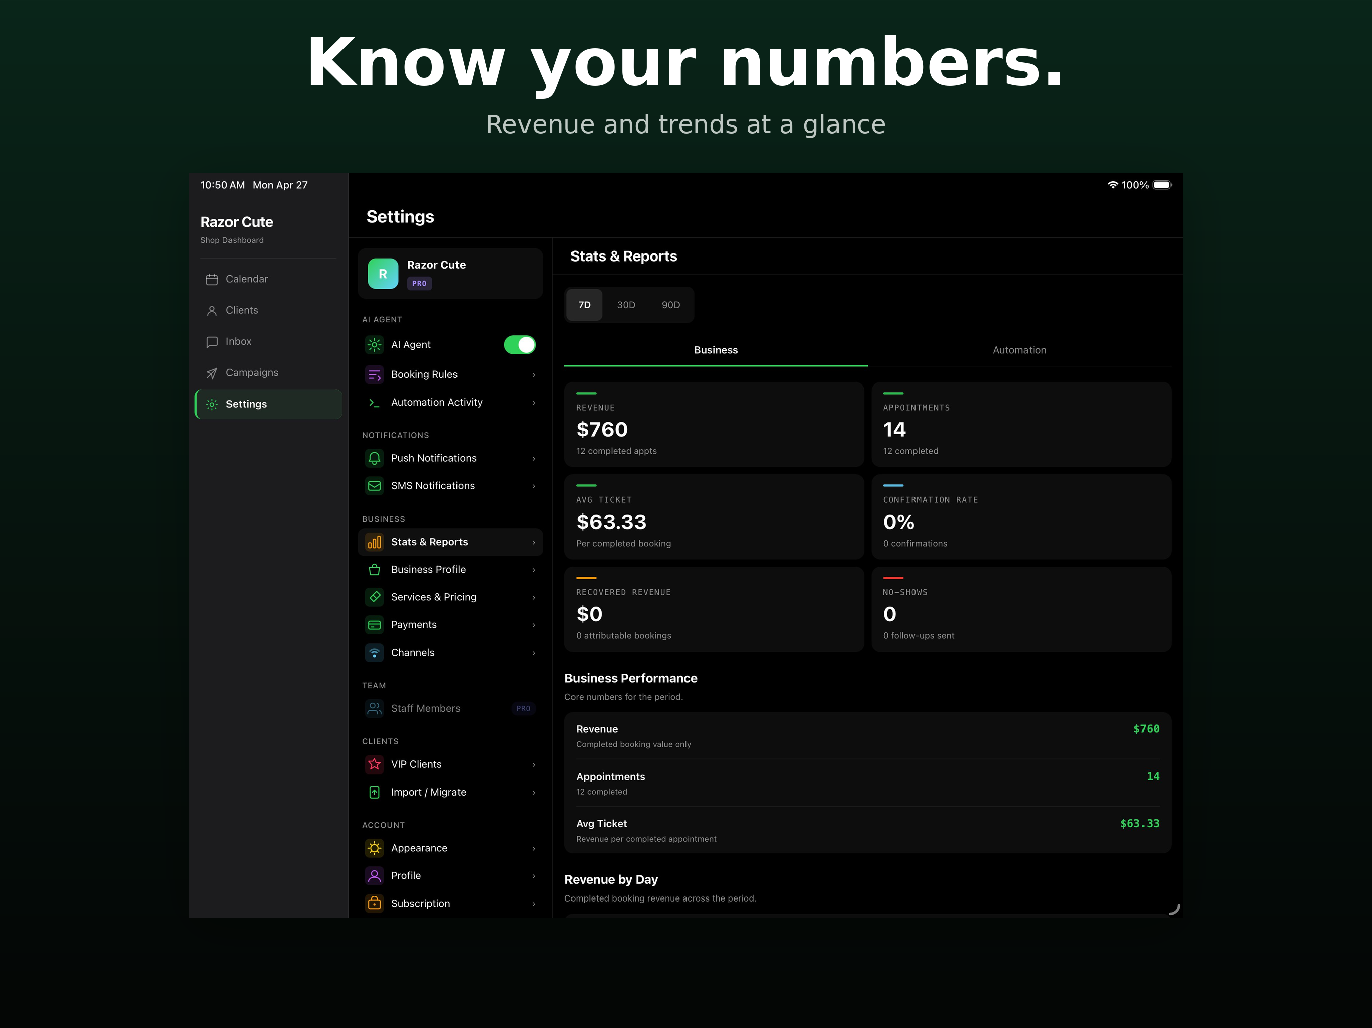Viewport: 1372px width, 1028px height.
Task: Open the Revenue $760 stat card
Action: 714,425
